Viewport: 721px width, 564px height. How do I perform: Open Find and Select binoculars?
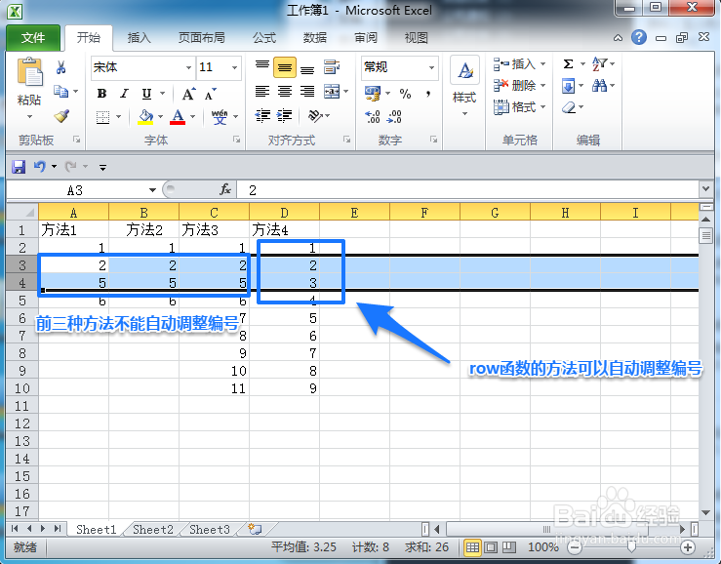coord(600,86)
